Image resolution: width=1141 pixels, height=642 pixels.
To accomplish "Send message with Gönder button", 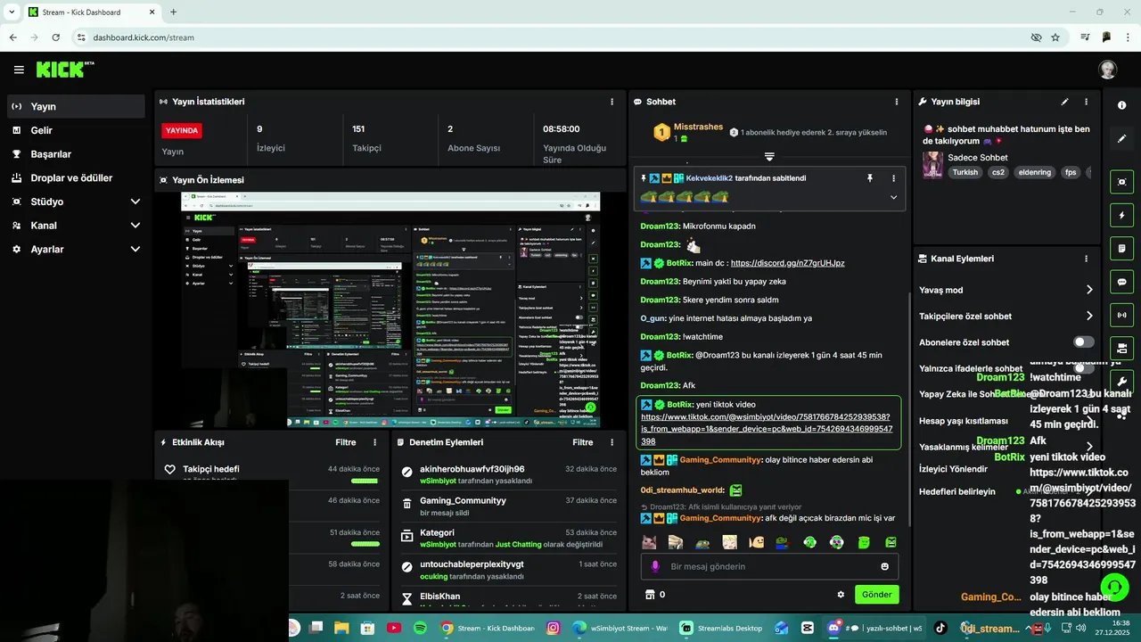I will (x=876, y=595).
